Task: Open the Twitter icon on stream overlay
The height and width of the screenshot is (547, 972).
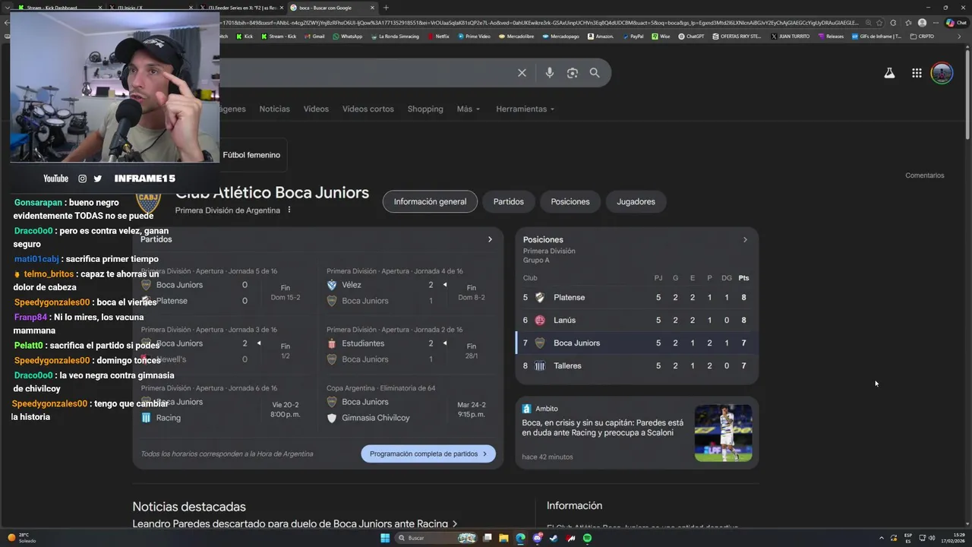Action: (97, 179)
